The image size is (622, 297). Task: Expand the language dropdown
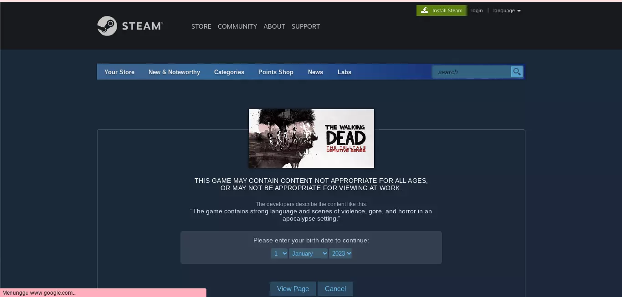507,10
